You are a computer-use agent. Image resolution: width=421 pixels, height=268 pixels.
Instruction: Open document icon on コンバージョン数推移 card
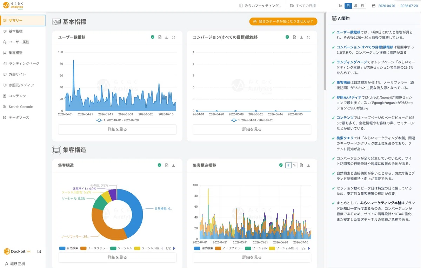[294, 37]
